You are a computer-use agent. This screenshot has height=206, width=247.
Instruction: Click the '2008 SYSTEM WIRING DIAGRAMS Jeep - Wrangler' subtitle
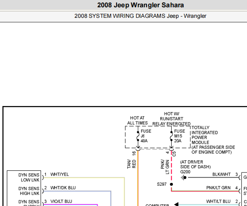point(141,16)
